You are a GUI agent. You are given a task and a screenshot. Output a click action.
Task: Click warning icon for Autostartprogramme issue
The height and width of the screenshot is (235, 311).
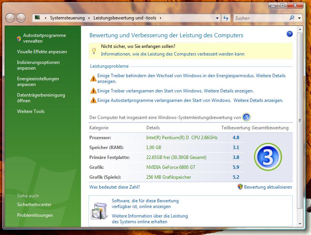[93, 100]
